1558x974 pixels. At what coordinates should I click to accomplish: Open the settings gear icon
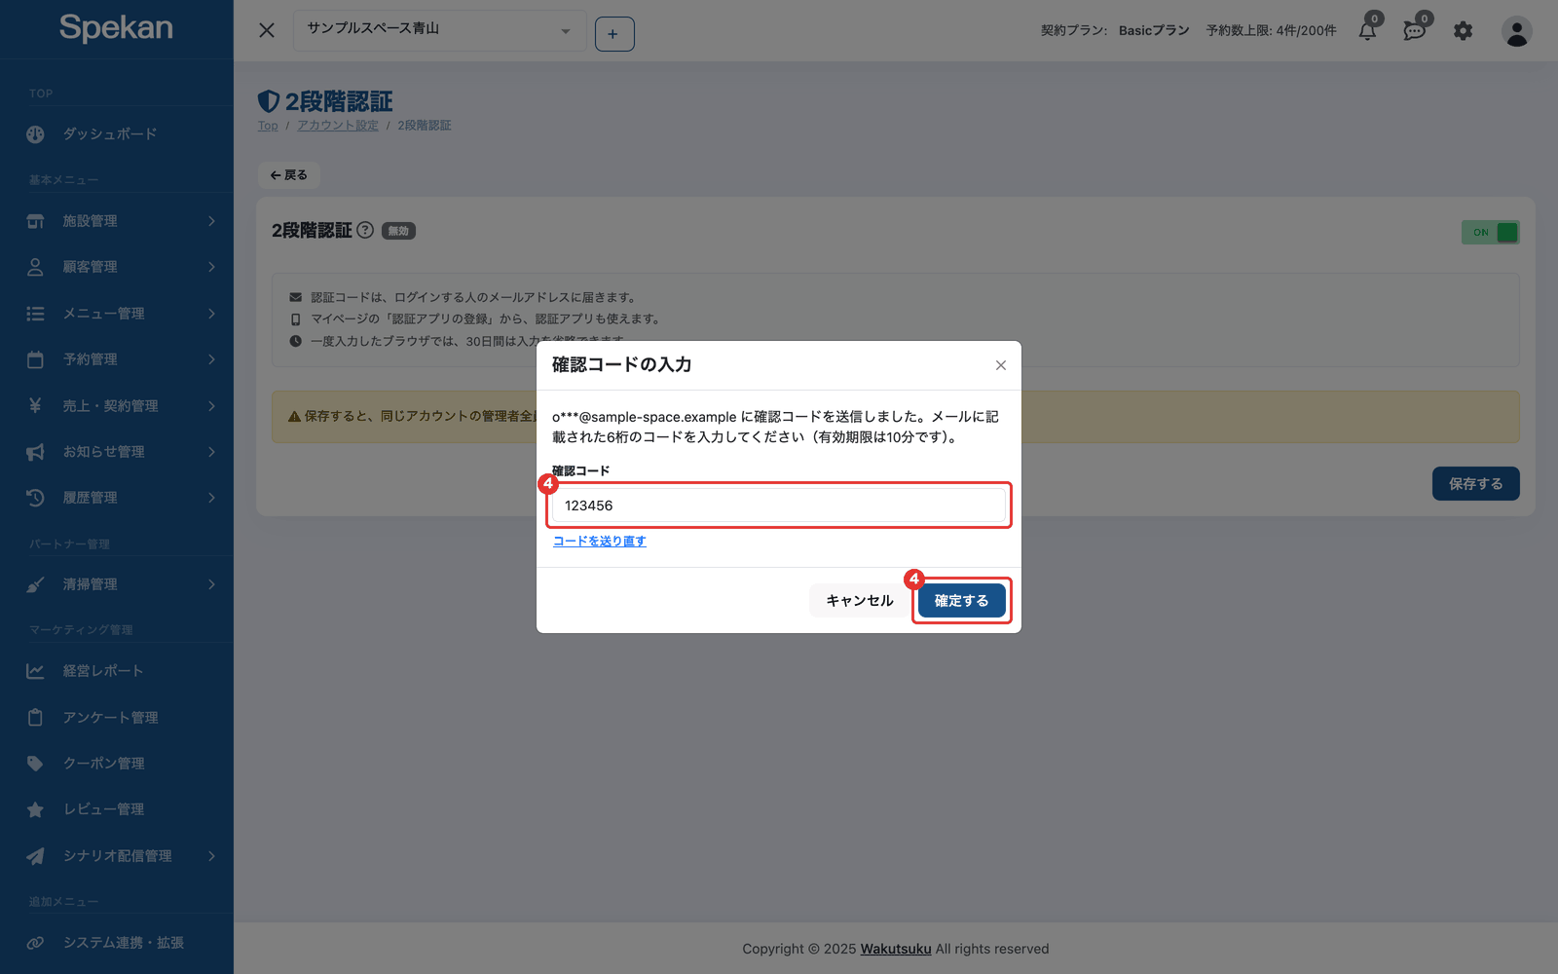tap(1463, 31)
